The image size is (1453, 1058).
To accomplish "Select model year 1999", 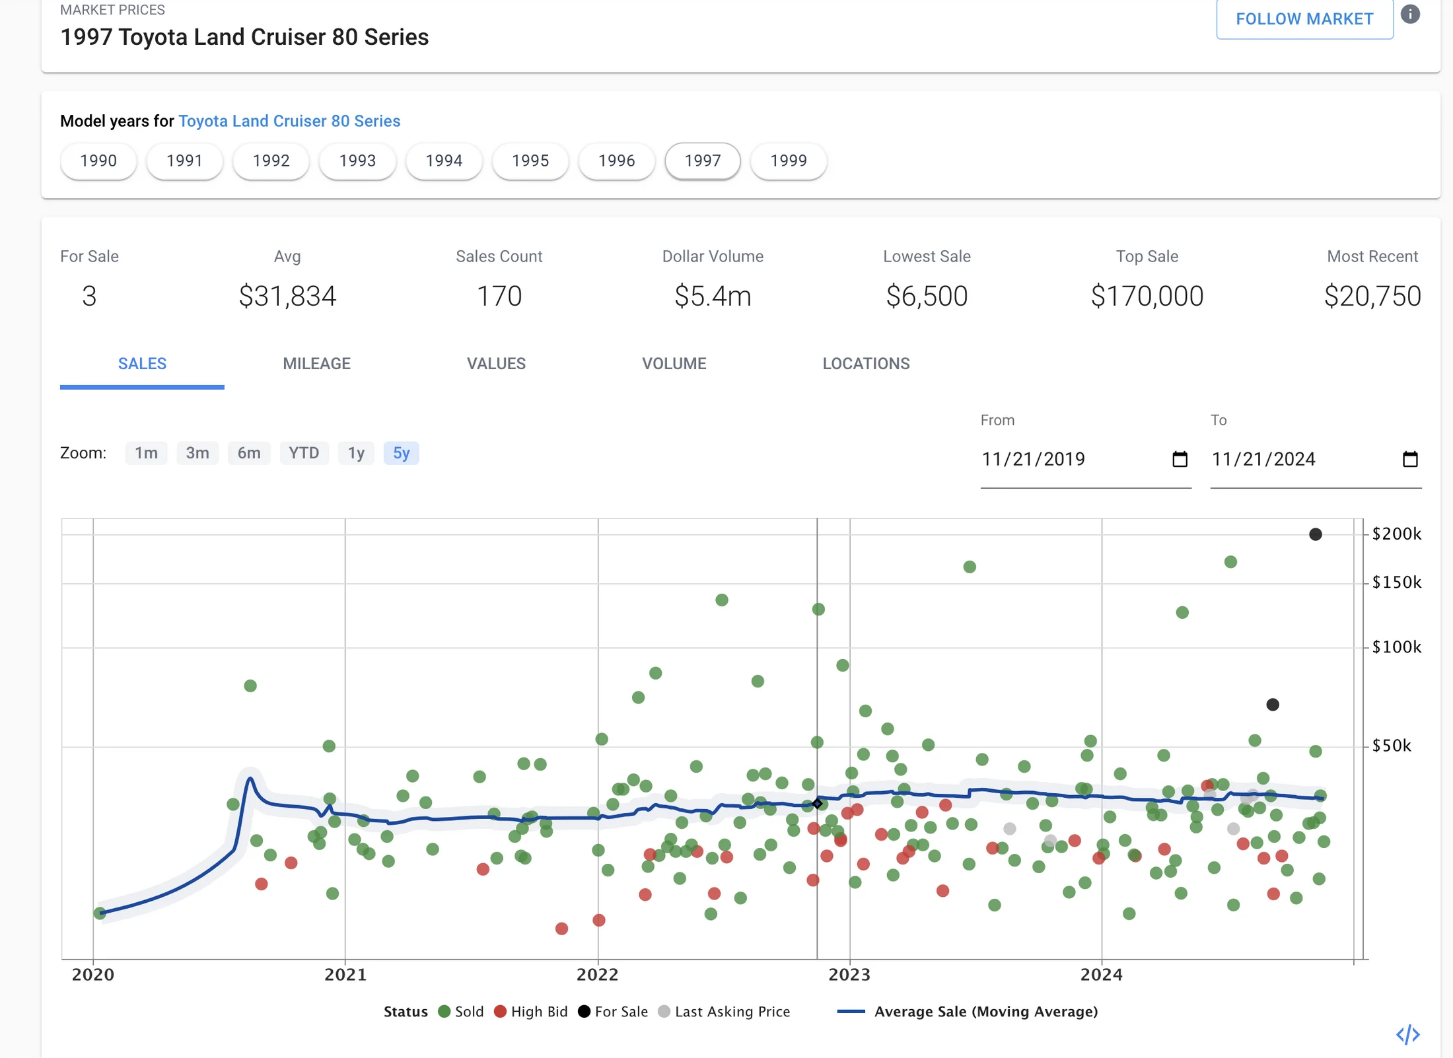I will click(x=789, y=160).
